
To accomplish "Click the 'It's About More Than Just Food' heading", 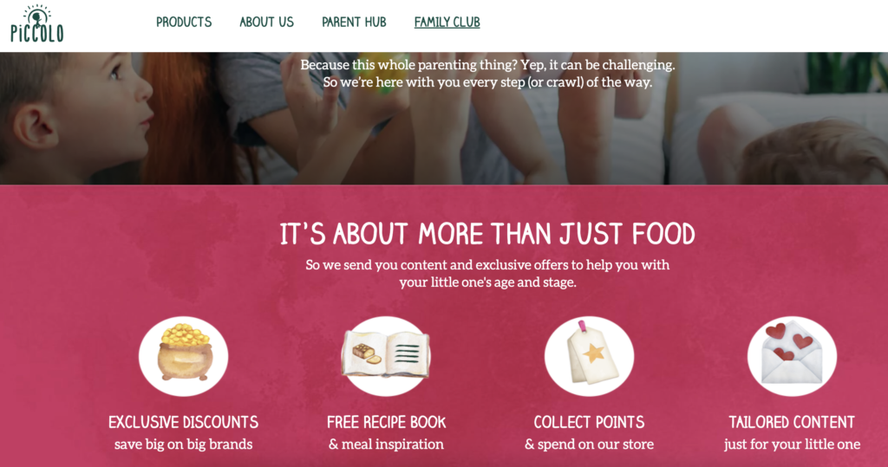I will (487, 234).
